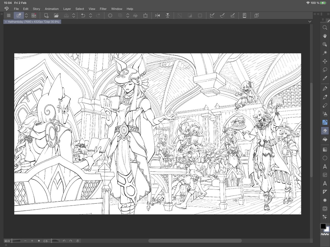Flip canvas horizontally
Image resolution: width=330 pixels, height=247 pixels.
pyautogui.click(x=157, y=16)
